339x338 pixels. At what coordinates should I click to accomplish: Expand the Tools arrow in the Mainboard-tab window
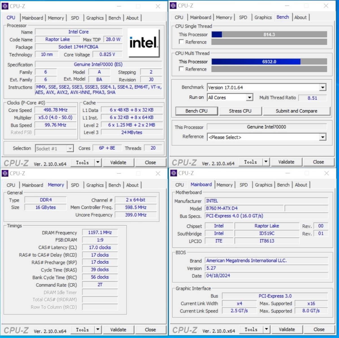point(266,329)
